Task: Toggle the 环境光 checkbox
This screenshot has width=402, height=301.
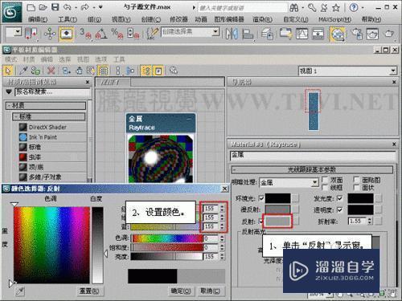Action: pyautogui.click(x=260, y=198)
